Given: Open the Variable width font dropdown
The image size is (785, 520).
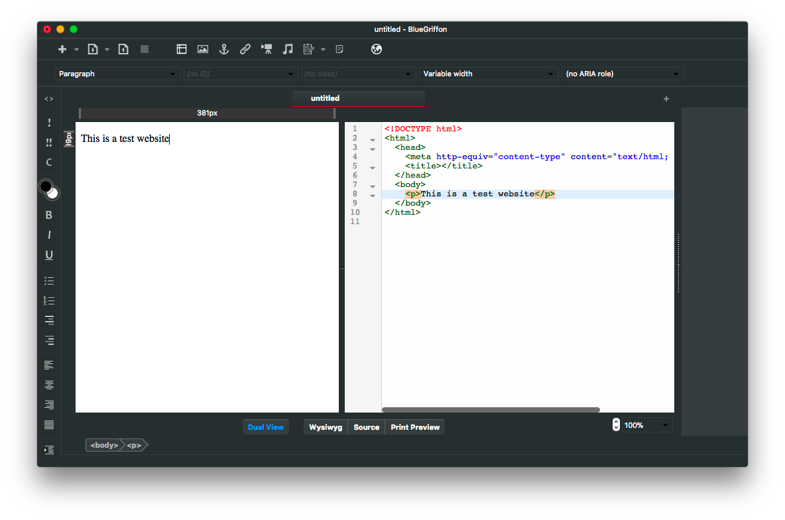Looking at the screenshot, I should [488, 74].
